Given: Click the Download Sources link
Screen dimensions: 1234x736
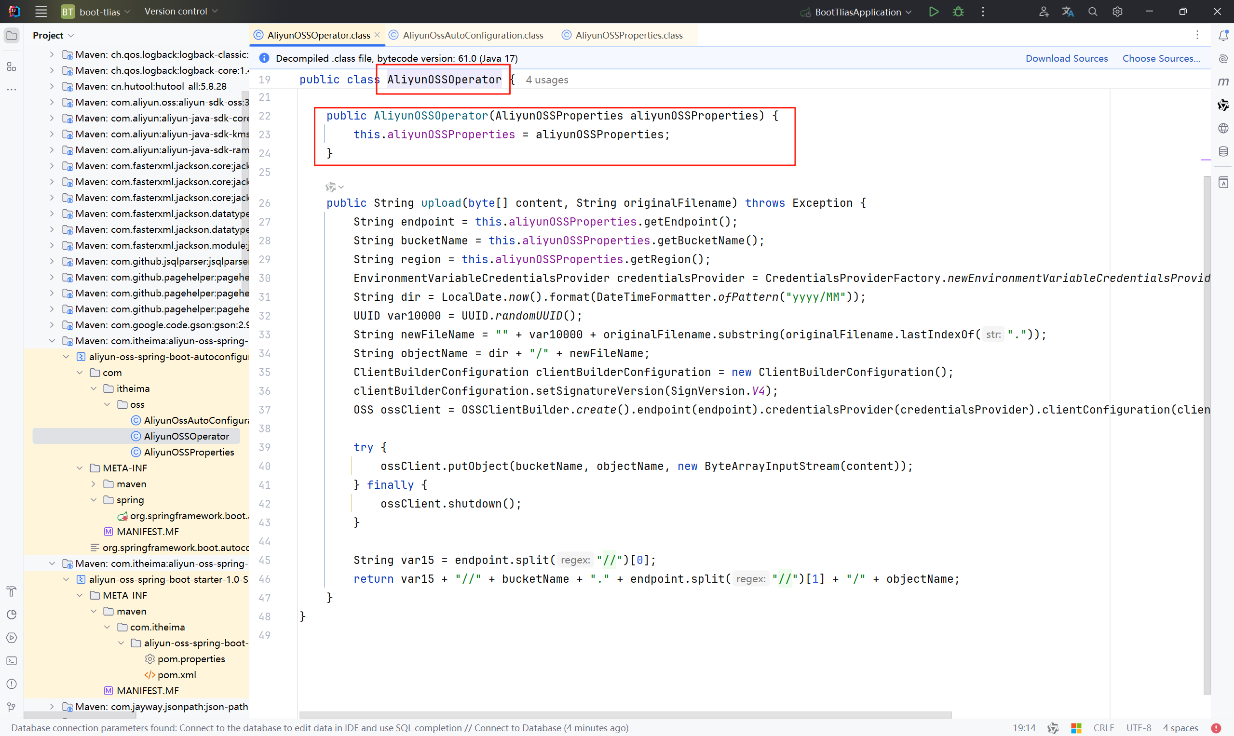Looking at the screenshot, I should coord(1066,58).
